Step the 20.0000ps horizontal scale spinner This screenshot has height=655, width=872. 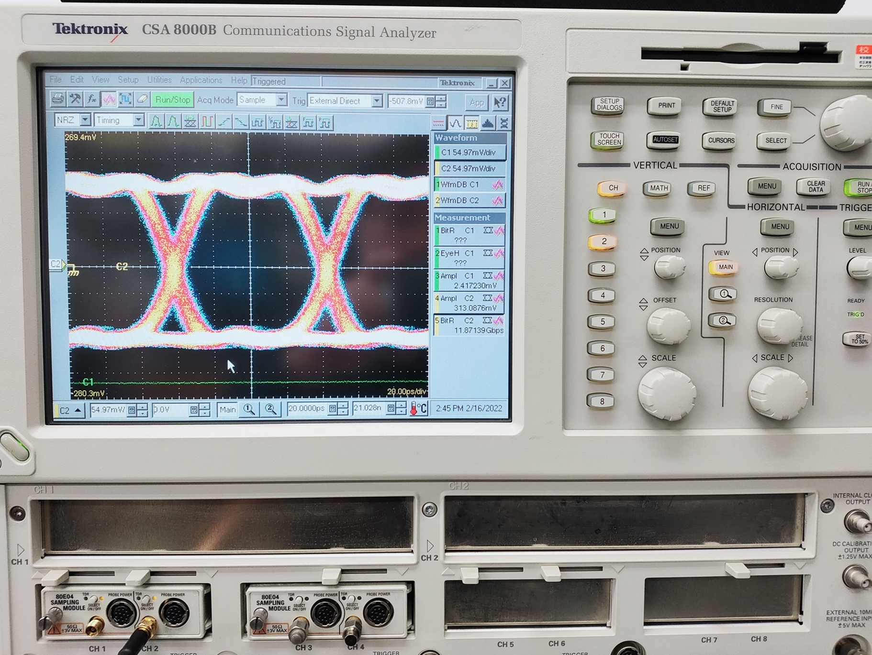pyautogui.click(x=343, y=409)
